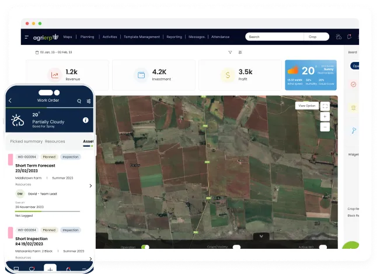Click the Profit dollar icon
This screenshot has height=274, width=380.
pos(228,75)
